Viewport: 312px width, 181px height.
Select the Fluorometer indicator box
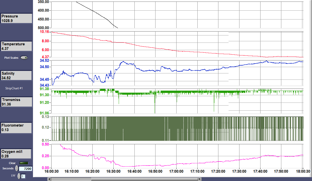pyautogui.click(x=16, y=128)
